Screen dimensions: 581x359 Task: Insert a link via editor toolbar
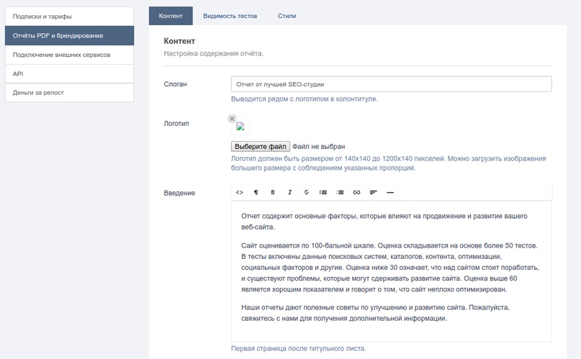[x=356, y=193]
